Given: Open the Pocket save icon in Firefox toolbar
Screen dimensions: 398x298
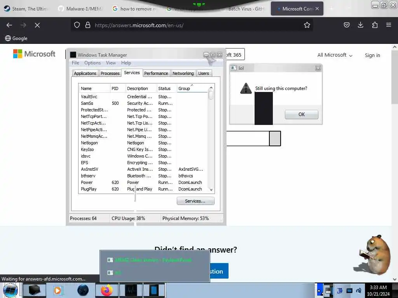Looking at the screenshot, I should pyautogui.click(x=346, y=25).
